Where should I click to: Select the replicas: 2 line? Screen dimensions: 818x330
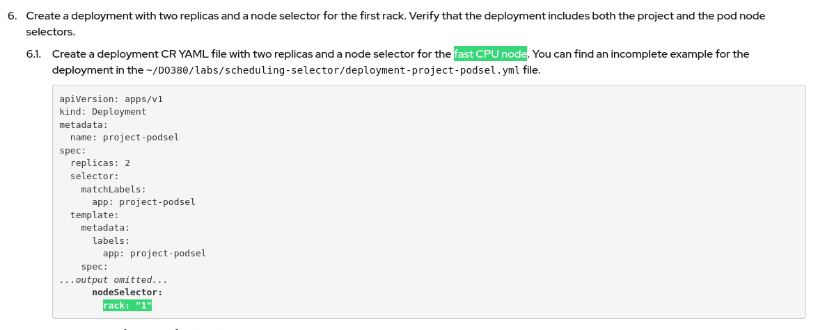(100, 163)
